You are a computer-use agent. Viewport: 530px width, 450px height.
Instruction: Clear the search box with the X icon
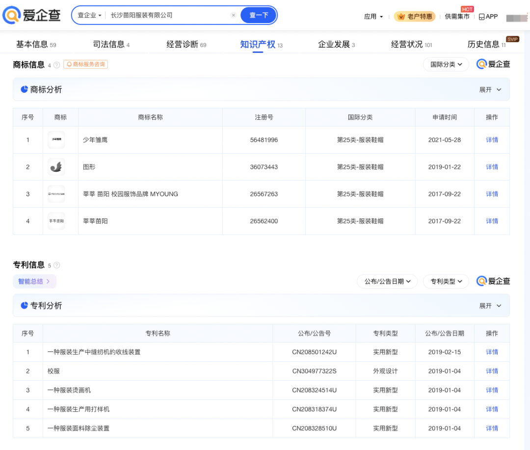[x=233, y=15]
